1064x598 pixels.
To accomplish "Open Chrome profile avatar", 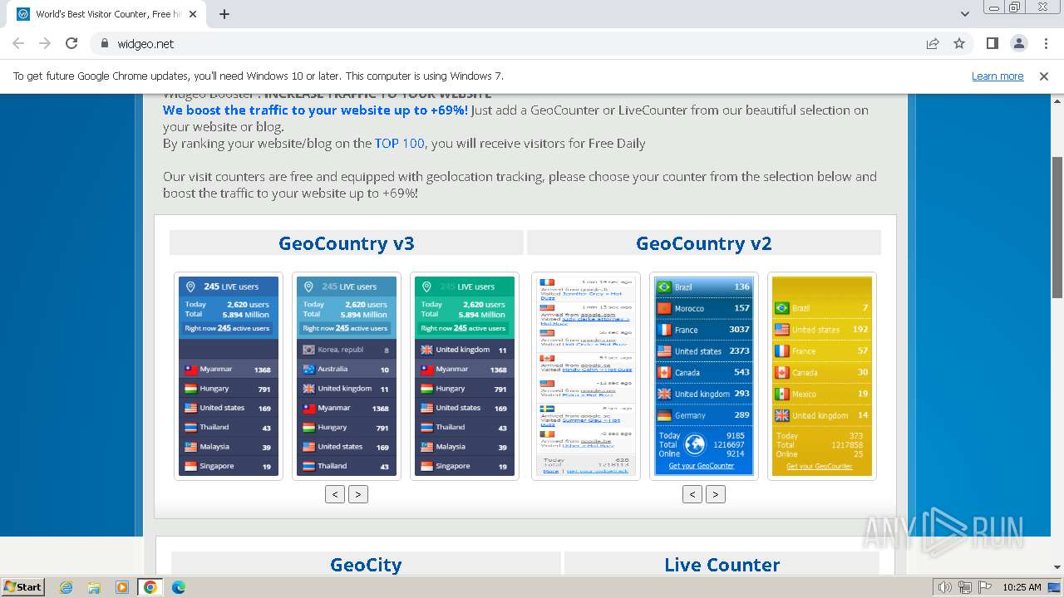I will coord(1019,43).
